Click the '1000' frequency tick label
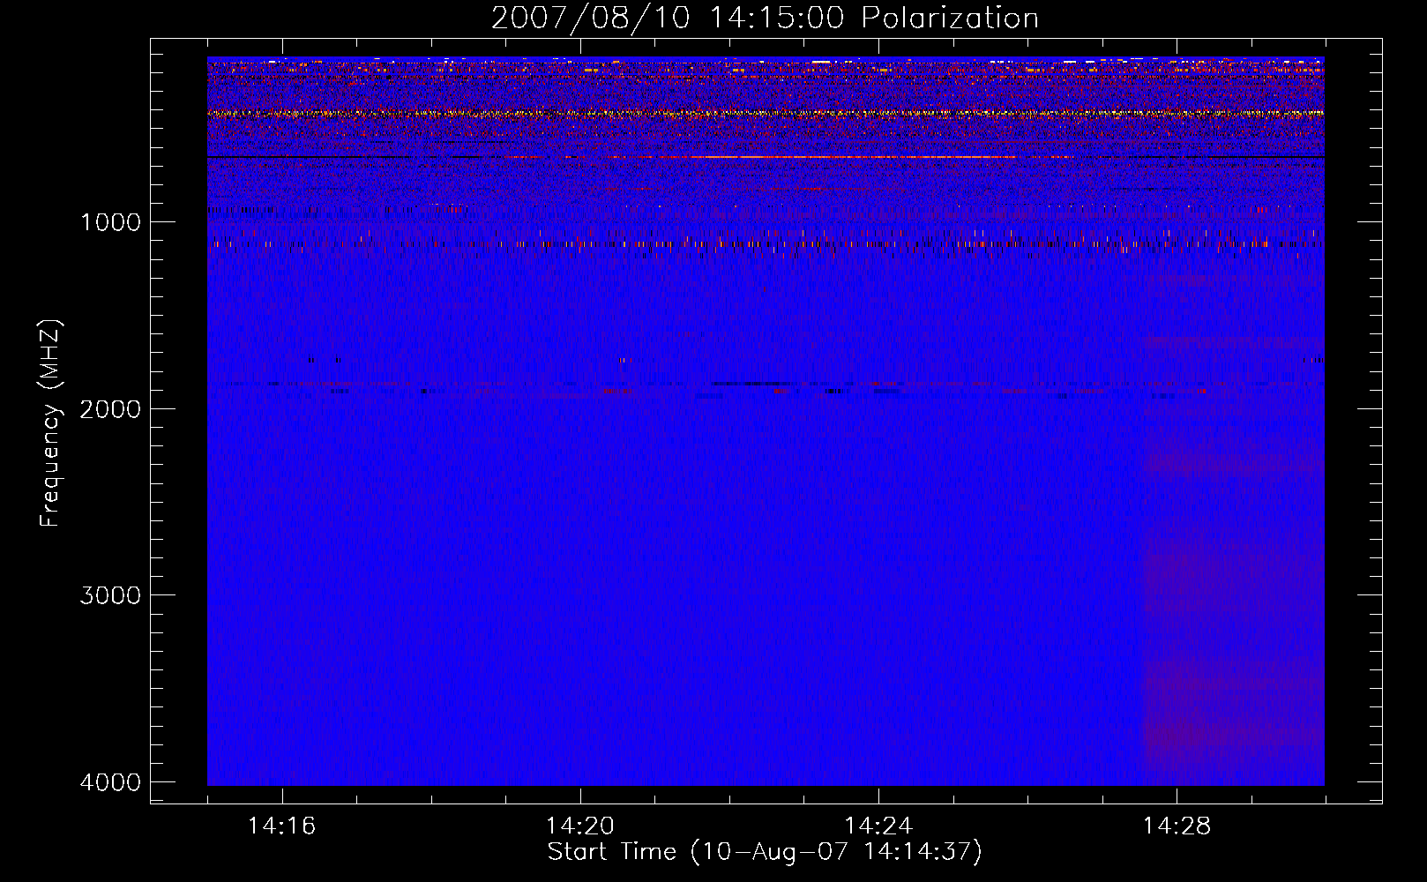Image resolution: width=1427 pixels, height=882 pixels. click(110, 221)
